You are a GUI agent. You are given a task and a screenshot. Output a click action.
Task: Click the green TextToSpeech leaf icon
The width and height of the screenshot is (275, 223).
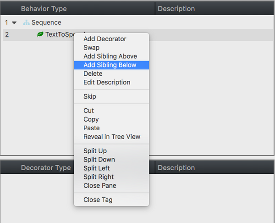(40, 34)
